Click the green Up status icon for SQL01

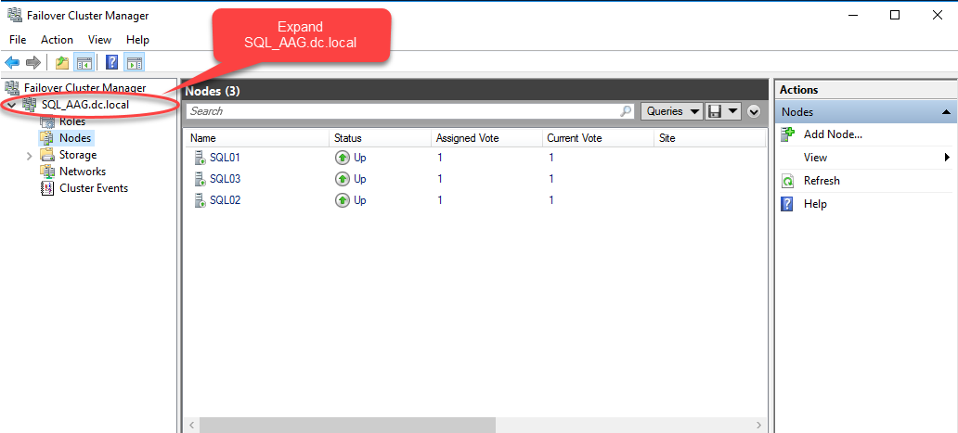343,158
